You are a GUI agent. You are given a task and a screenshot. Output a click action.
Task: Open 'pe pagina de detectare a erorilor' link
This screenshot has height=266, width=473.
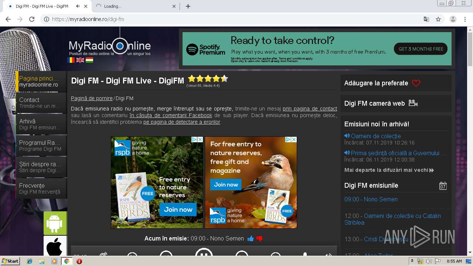[181, 122]
